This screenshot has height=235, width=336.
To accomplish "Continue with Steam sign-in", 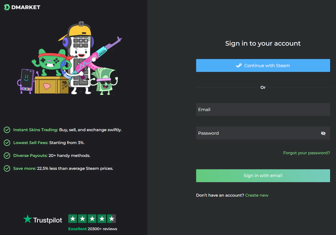I will click(263, 65).
